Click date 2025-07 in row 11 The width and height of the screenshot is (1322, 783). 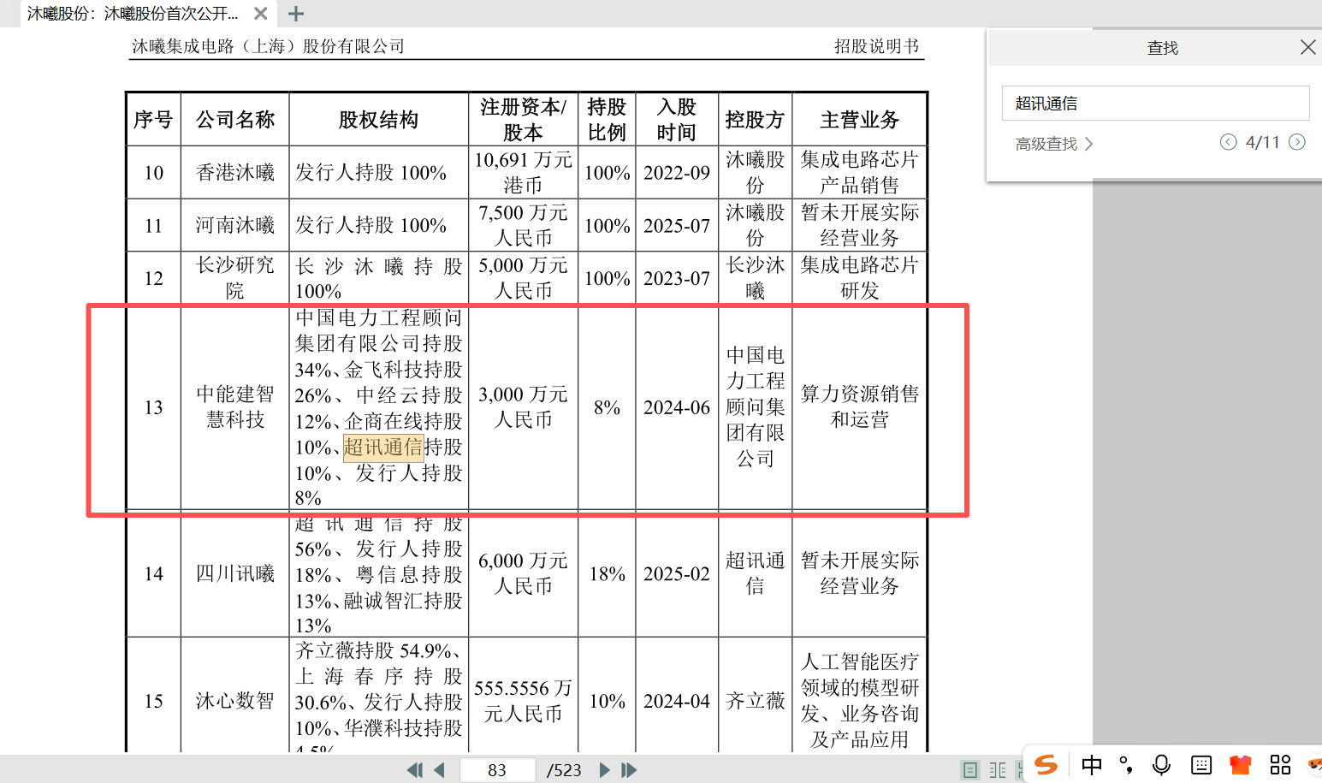point(677,225)
